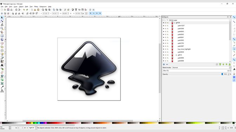The height and width of the screenshot is (132, 236).
Task: Click the minus remove-object icon
Action: pyautogui.click(x=167, y=64)
